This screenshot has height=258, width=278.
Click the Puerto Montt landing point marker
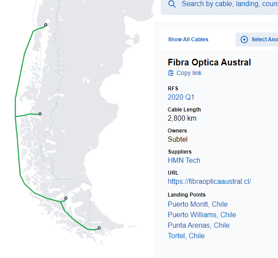46,25
